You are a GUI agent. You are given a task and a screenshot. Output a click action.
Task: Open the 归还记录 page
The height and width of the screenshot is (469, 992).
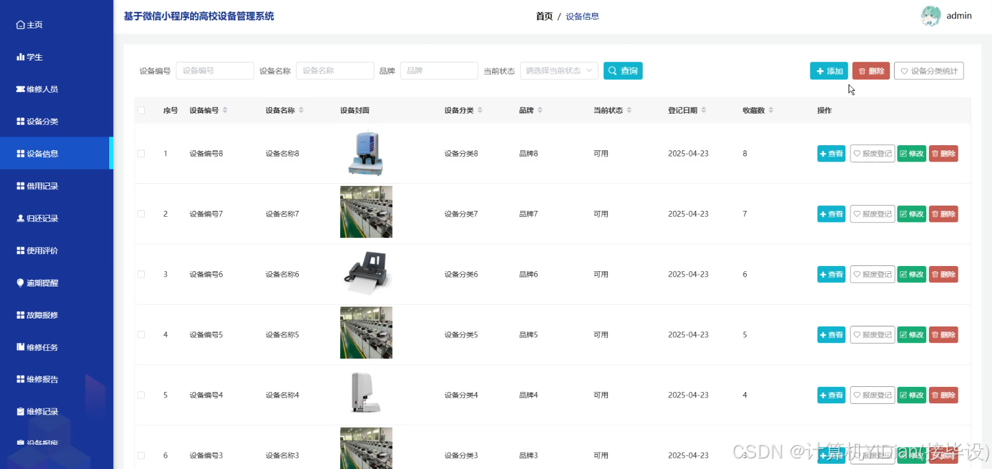[x=38, y=217]
